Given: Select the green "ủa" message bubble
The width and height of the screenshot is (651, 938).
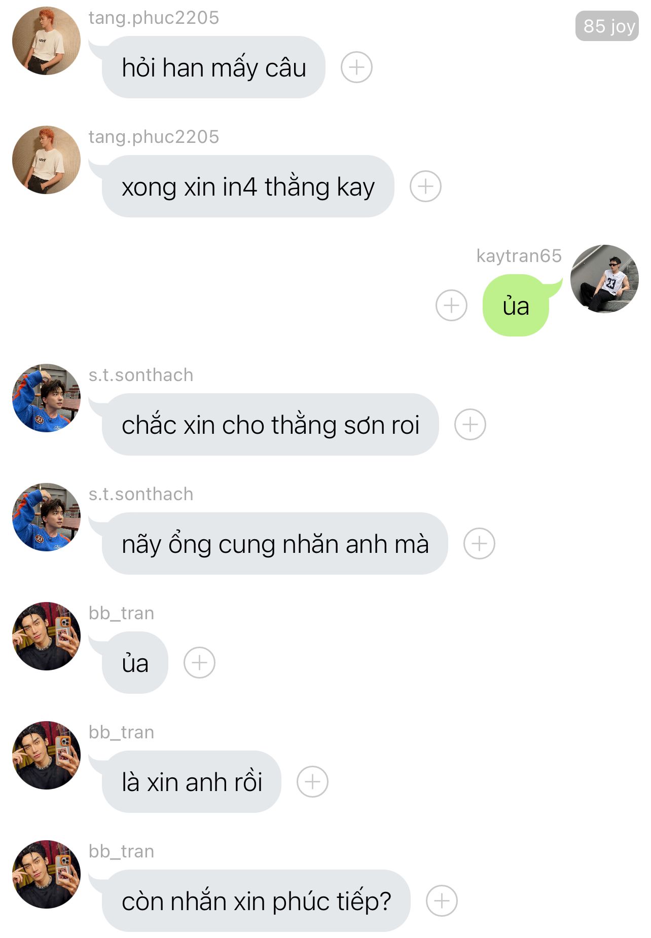Looking at the screenshot, I should (516, 305).
